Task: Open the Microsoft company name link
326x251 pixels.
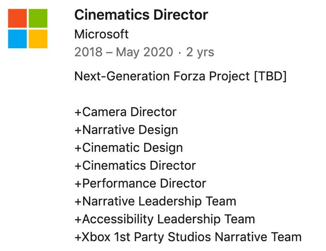Action: pos(101,34)
